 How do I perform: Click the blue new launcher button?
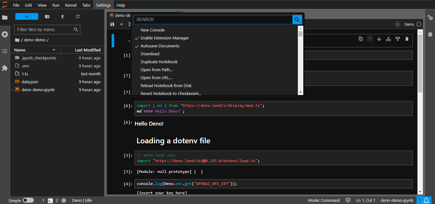27,17
